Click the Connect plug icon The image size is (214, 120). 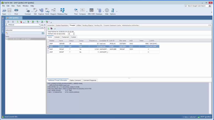(28, 11)
